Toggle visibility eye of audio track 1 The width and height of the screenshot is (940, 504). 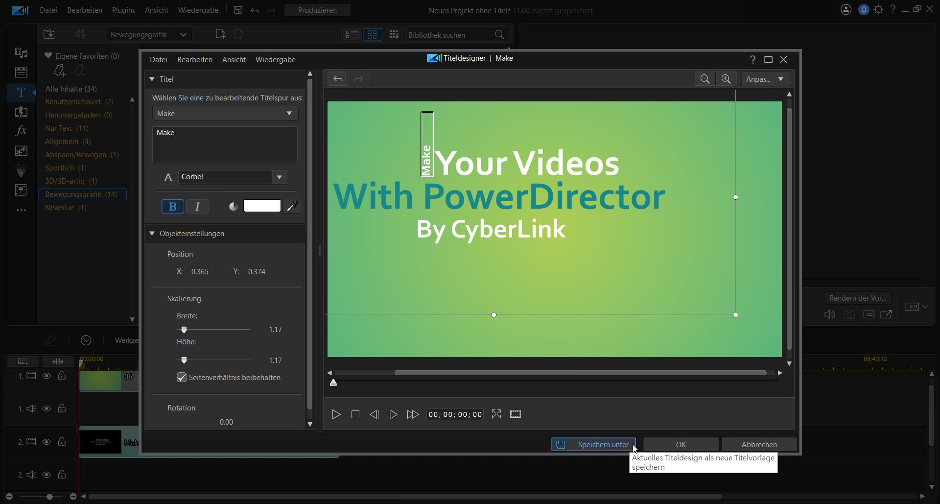tap(47, 408)
